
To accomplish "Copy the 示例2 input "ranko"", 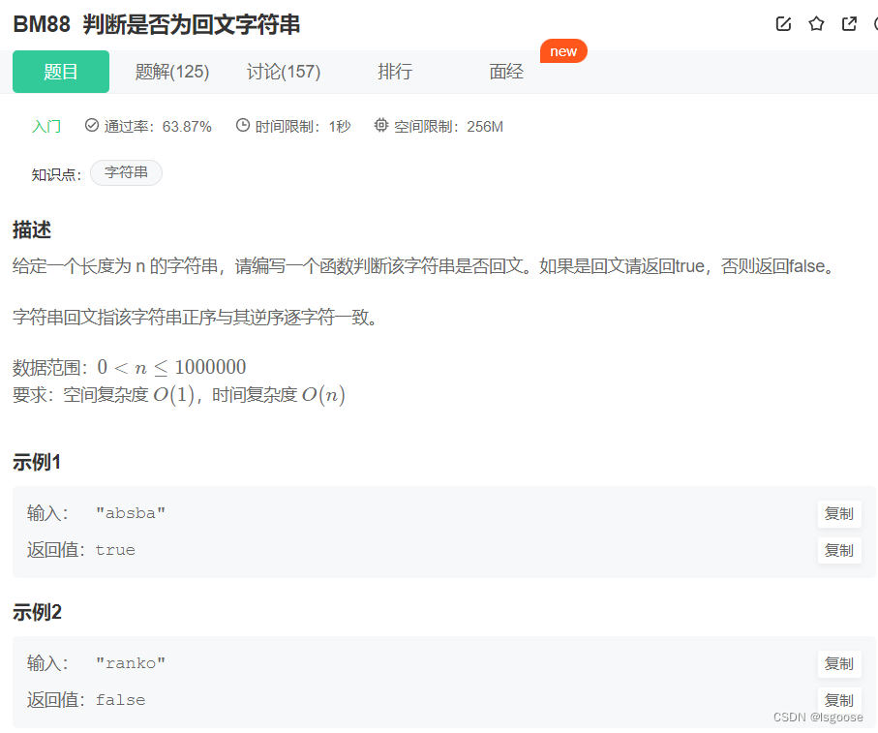I will click(838, 664).
